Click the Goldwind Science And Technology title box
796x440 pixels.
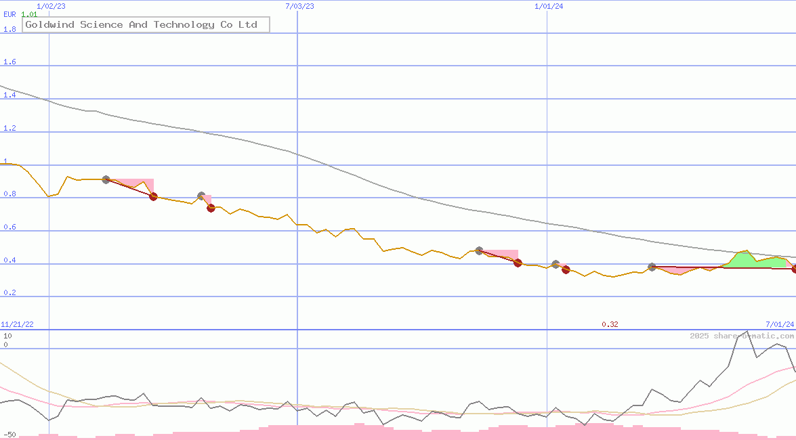(x=146, y=24)
